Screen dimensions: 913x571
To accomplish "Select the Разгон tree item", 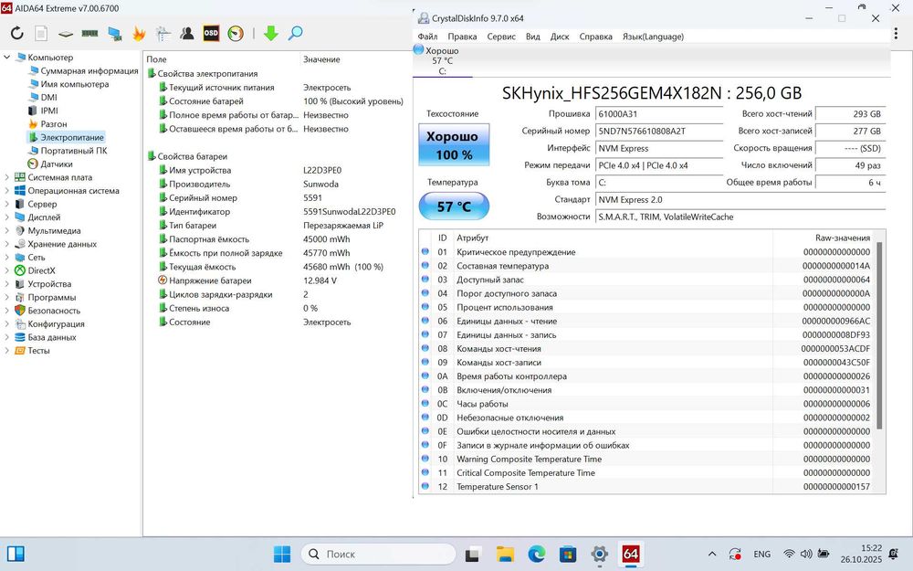I will (54, 124).
